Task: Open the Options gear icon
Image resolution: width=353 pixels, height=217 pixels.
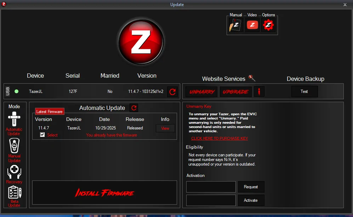Action: pos(268,25)
